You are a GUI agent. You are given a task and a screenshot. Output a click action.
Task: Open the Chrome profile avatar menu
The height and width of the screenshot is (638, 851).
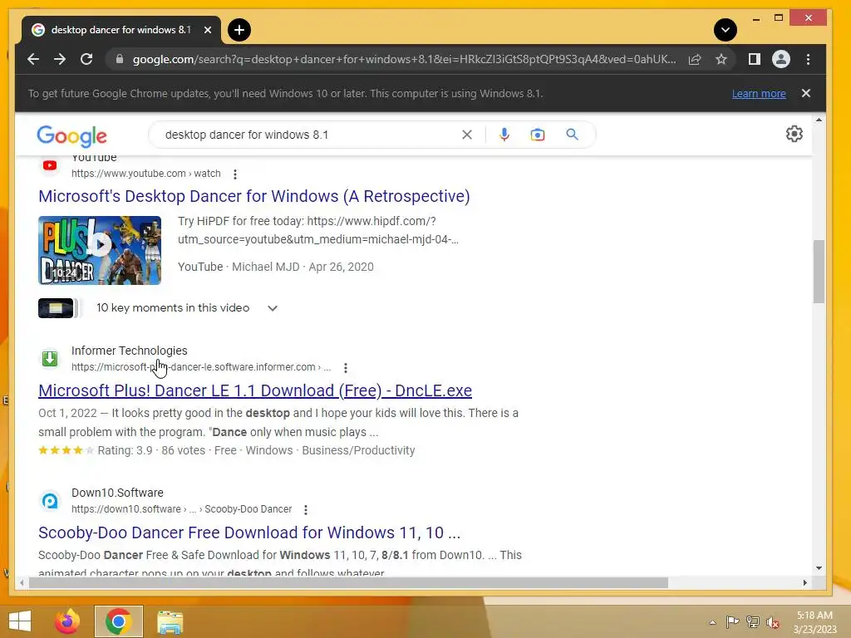781,59
